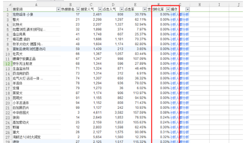Select row 22 header

coord(8,113)
